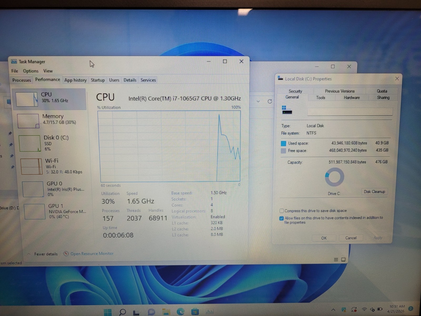Image resolution: width=421 pixels, height=316 pixels.
Task: Open Microsoft Store from taskbar
Action: 195,312
